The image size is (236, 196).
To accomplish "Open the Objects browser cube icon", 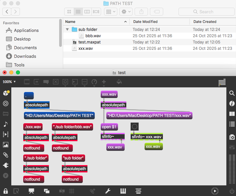I will pos(6,93).
